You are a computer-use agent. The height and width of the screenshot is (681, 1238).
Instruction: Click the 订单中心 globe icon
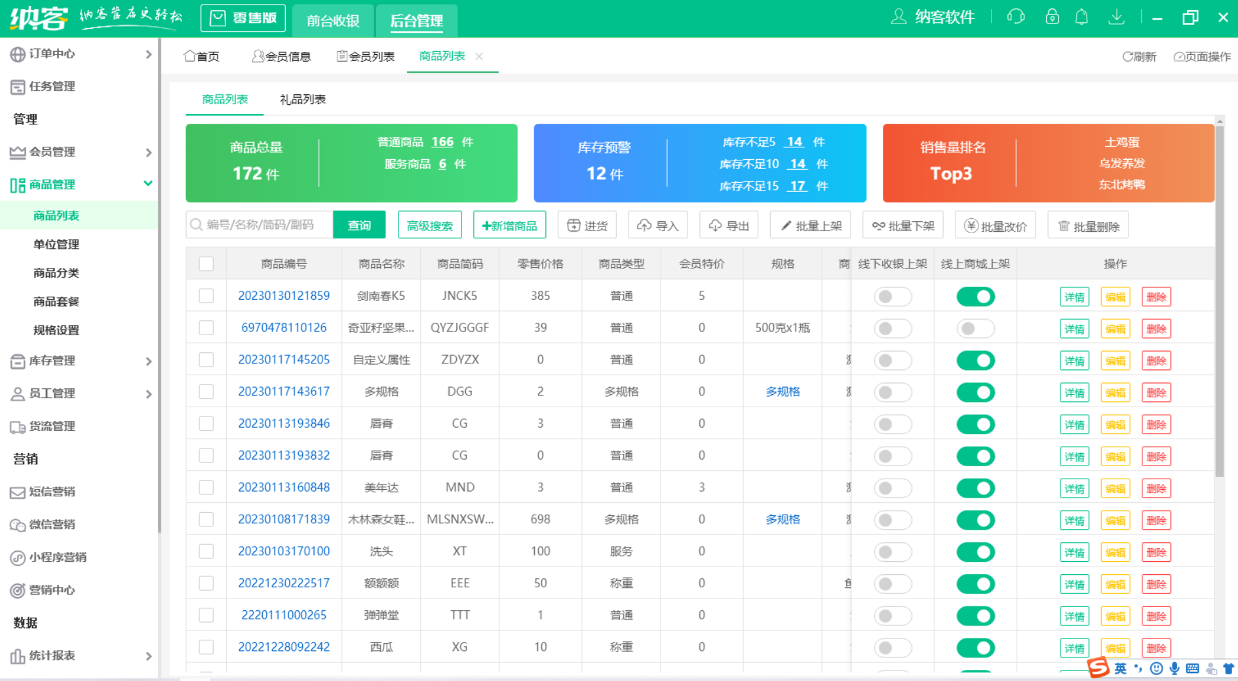click(18, 54)
